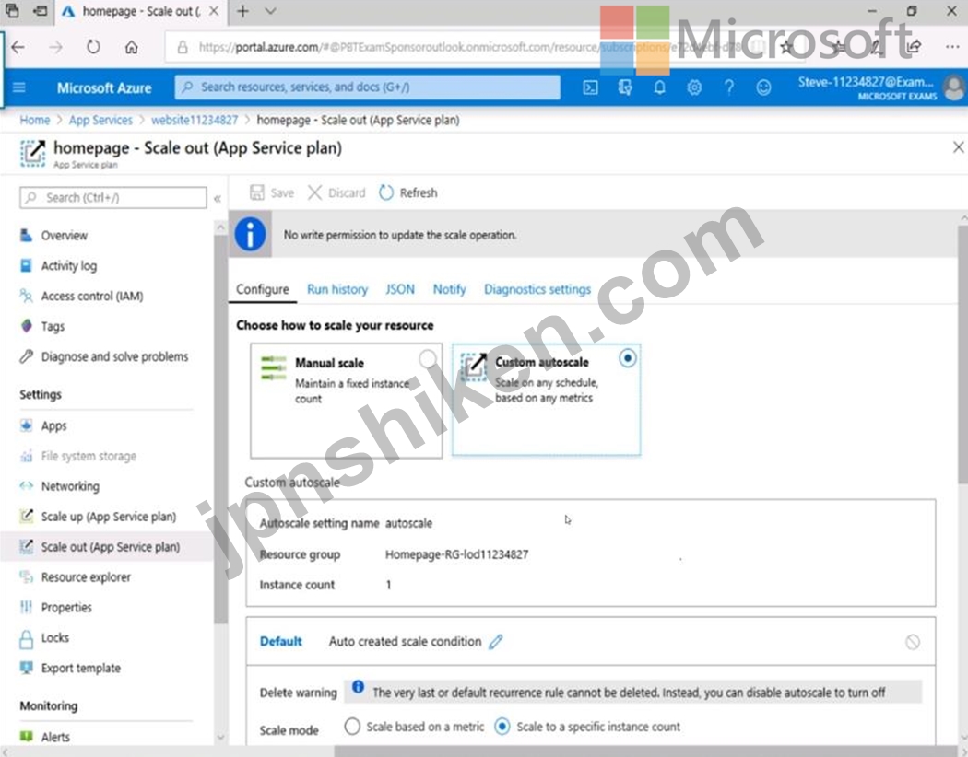Click the Discard button
The height and width of the screenshot is (757, 968).
coord(336,193)
